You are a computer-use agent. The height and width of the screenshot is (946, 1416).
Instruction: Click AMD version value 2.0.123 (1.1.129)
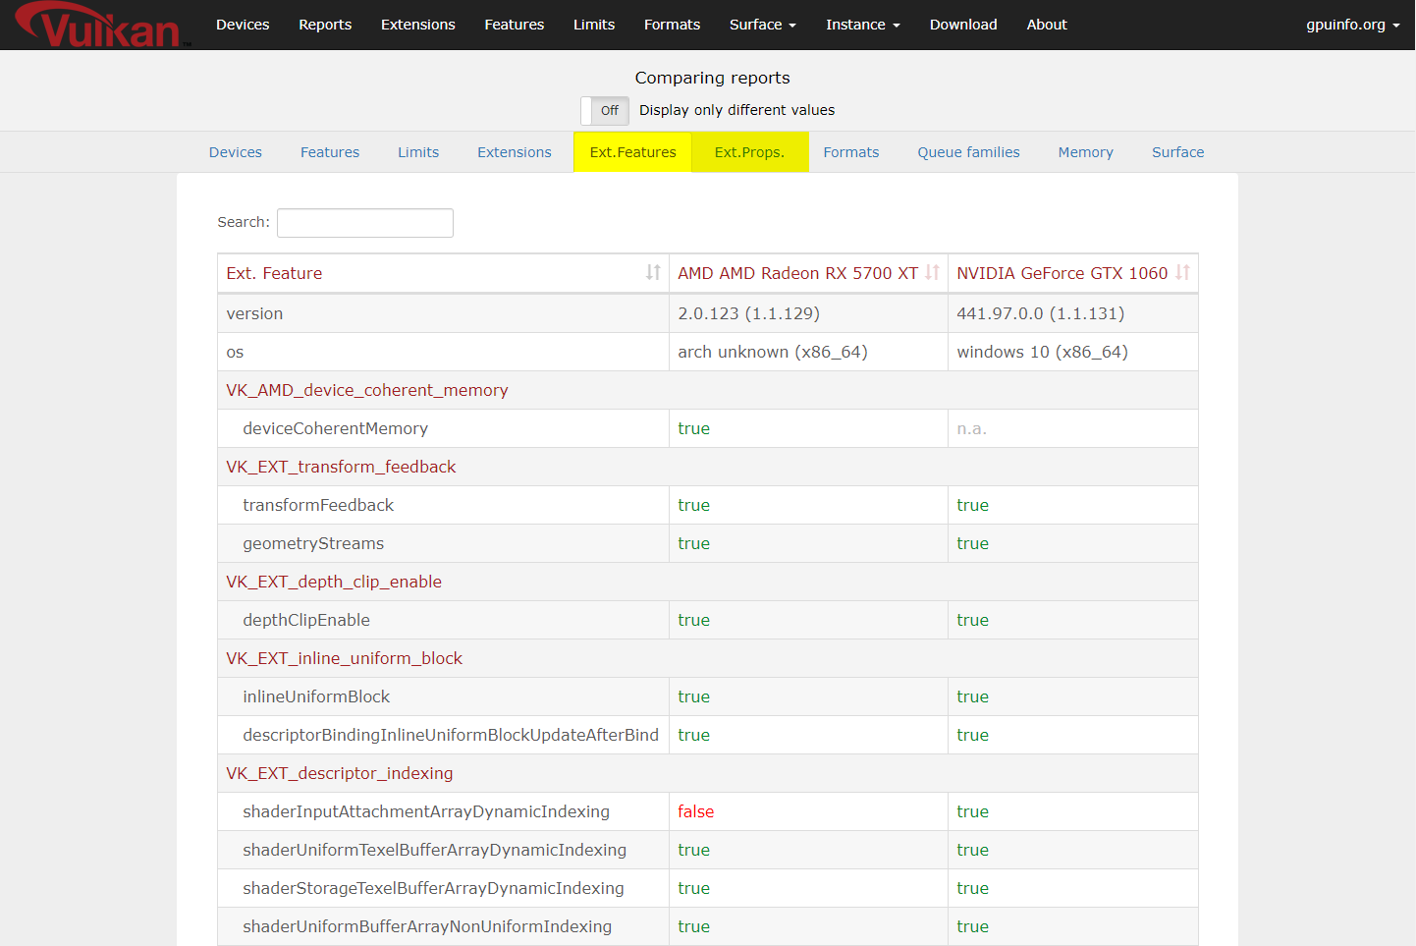click(x=748, y=313)
